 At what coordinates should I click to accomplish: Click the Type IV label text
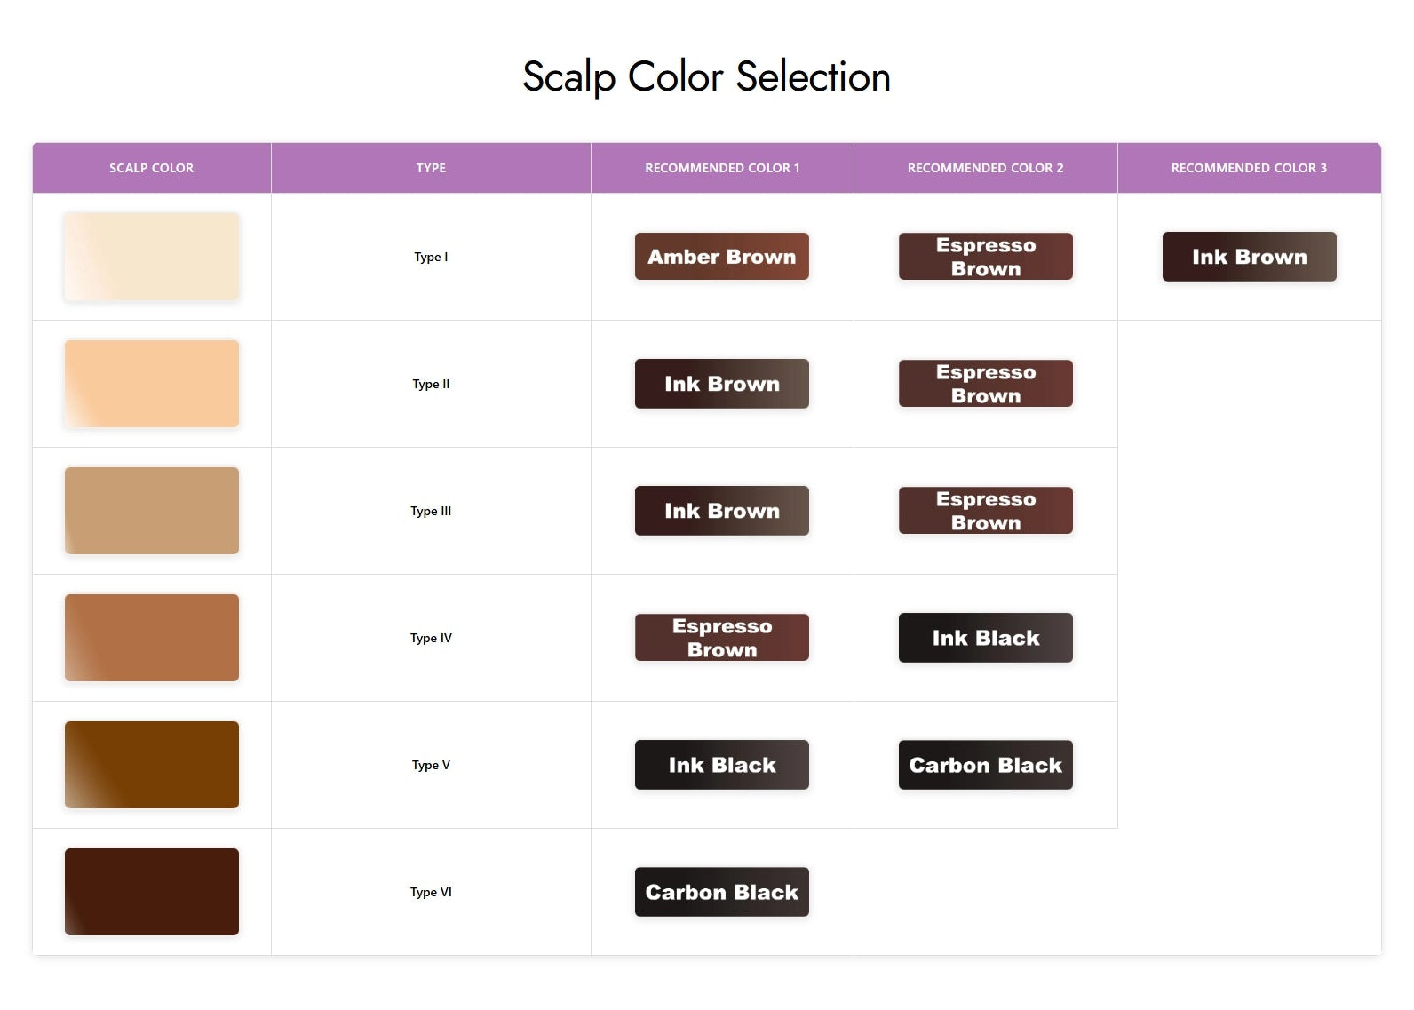click(x=431, y=638)
